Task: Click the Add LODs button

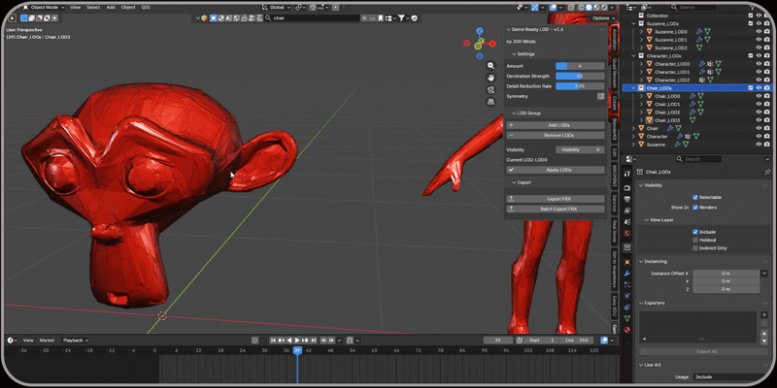Action: point(556,125)
